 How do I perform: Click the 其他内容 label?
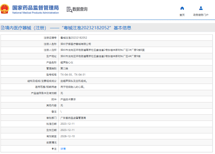point(51,105)
